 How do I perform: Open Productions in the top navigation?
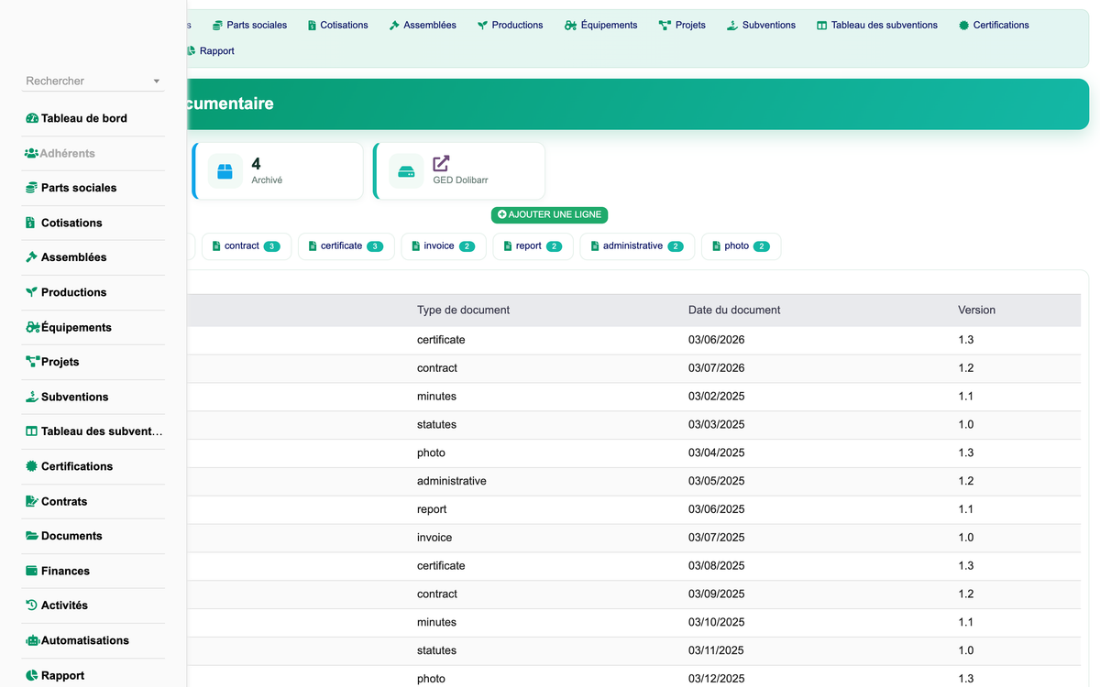coord(510,25)
